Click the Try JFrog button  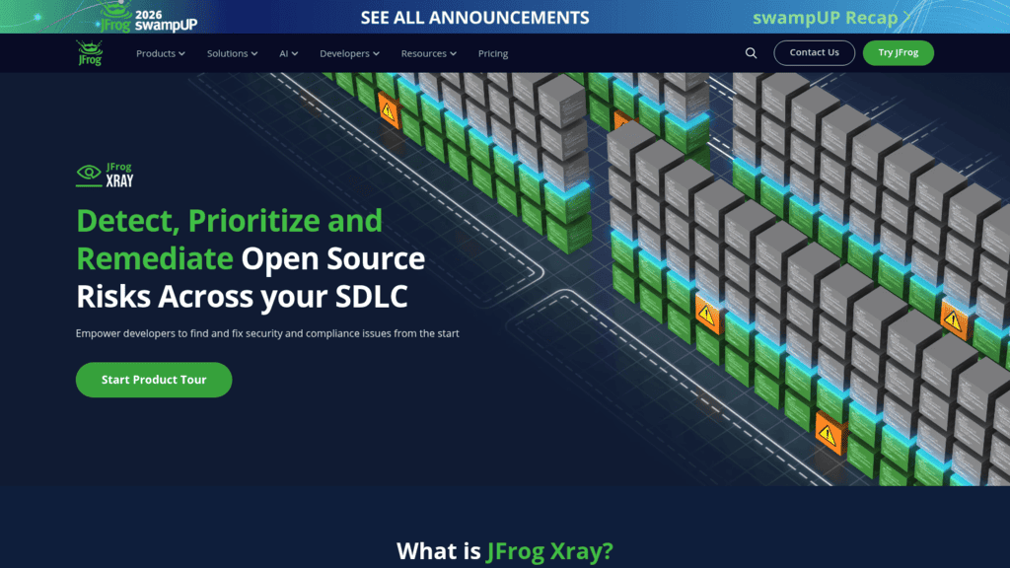pos(898,53)
